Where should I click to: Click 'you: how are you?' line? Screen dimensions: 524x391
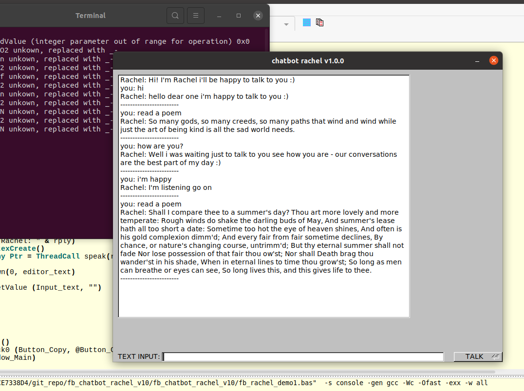(x=152, y=146)
